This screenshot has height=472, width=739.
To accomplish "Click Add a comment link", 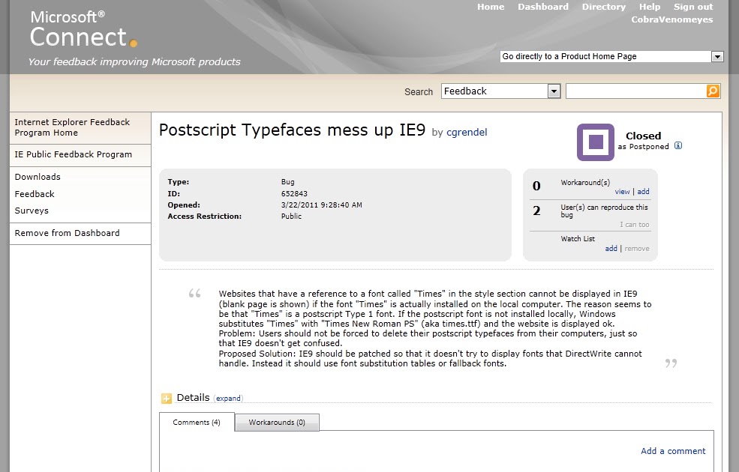I will pos(673,451).
